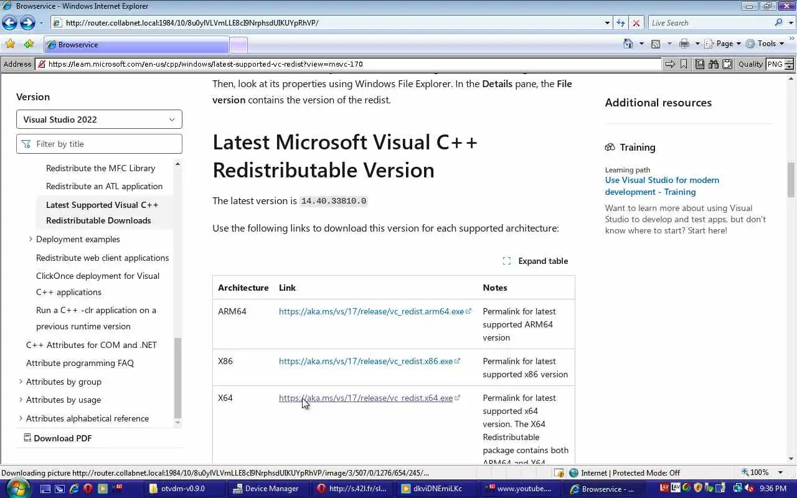Open the Live Search options dropdown
Screen dimensions: 797x498
pyautogui.click(x=790, y=22)
